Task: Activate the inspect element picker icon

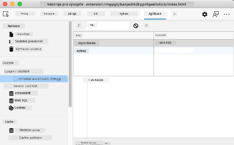Action: [6, 14]
